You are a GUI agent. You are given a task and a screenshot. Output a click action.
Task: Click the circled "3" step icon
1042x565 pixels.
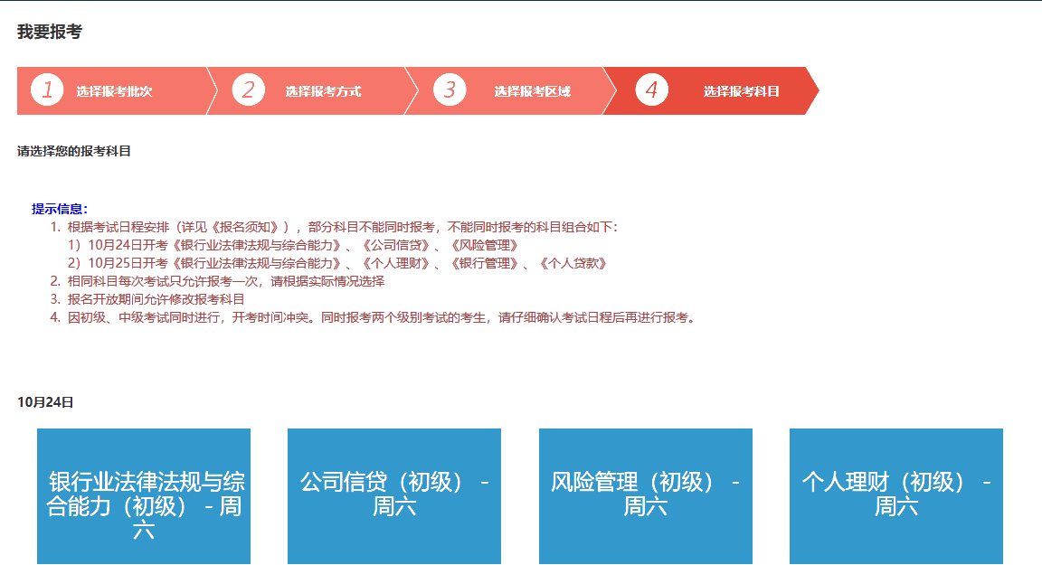pyautogui.click(x=448, y=90)
